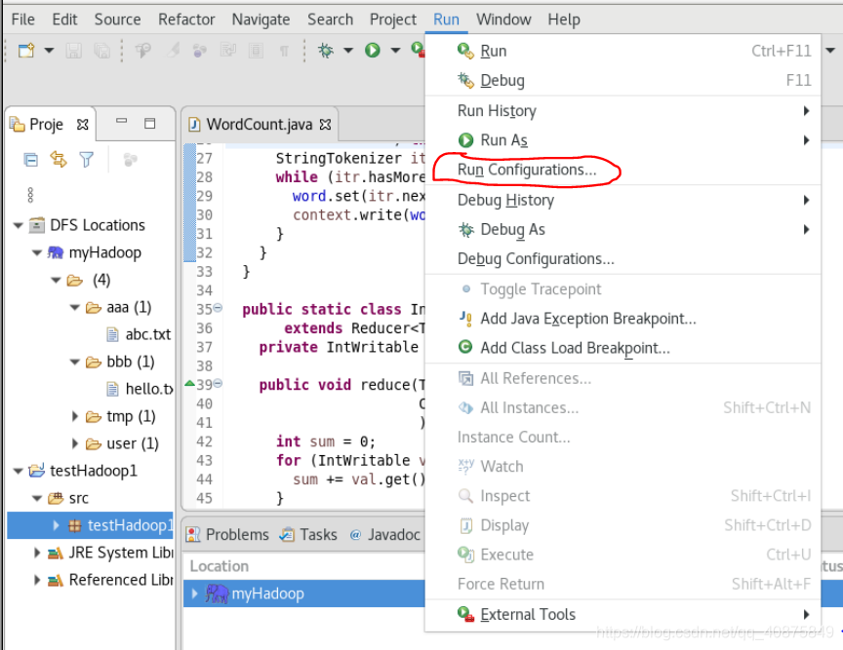Click the elephant icon beside myHadoop

pos(55,252)
